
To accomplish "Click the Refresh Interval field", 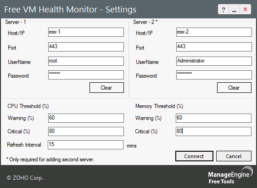I will coord(85,145).
